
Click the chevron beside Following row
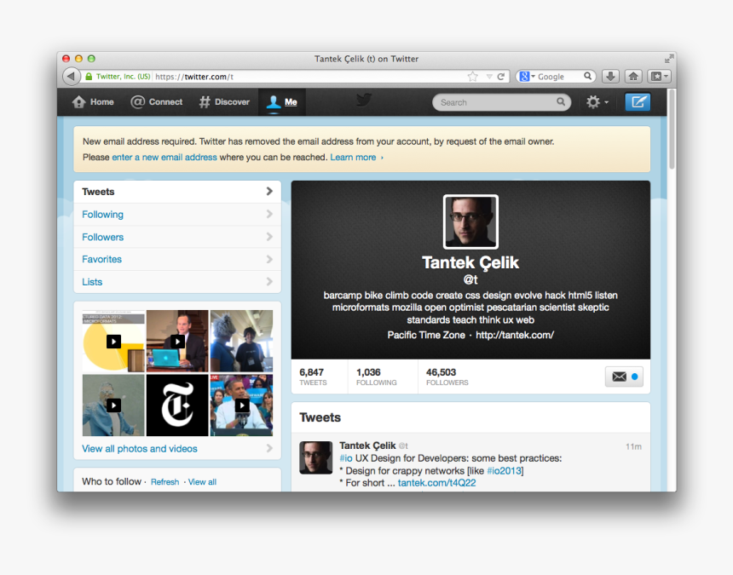(x=269, y=214)
